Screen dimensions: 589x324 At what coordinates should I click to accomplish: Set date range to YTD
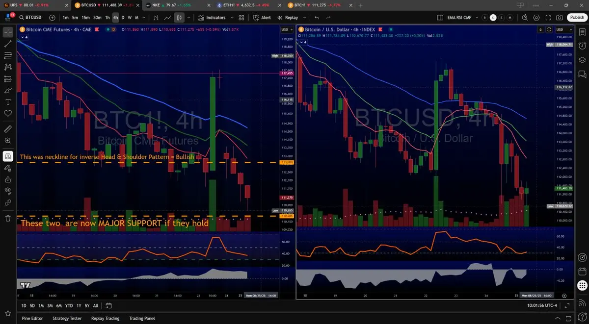click(x=69, y=305)
